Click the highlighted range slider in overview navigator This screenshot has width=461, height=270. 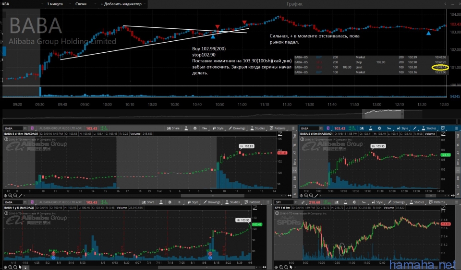(x=383, y=114)
